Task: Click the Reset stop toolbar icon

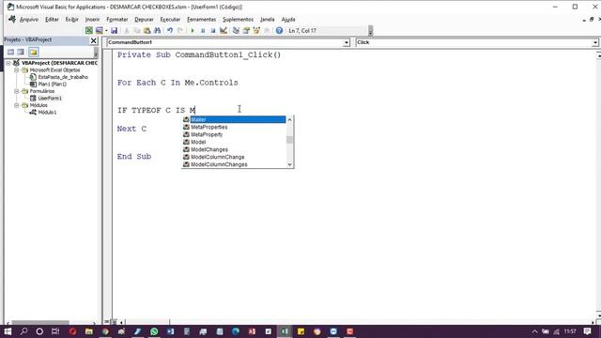Action: (x=213, y=31)
